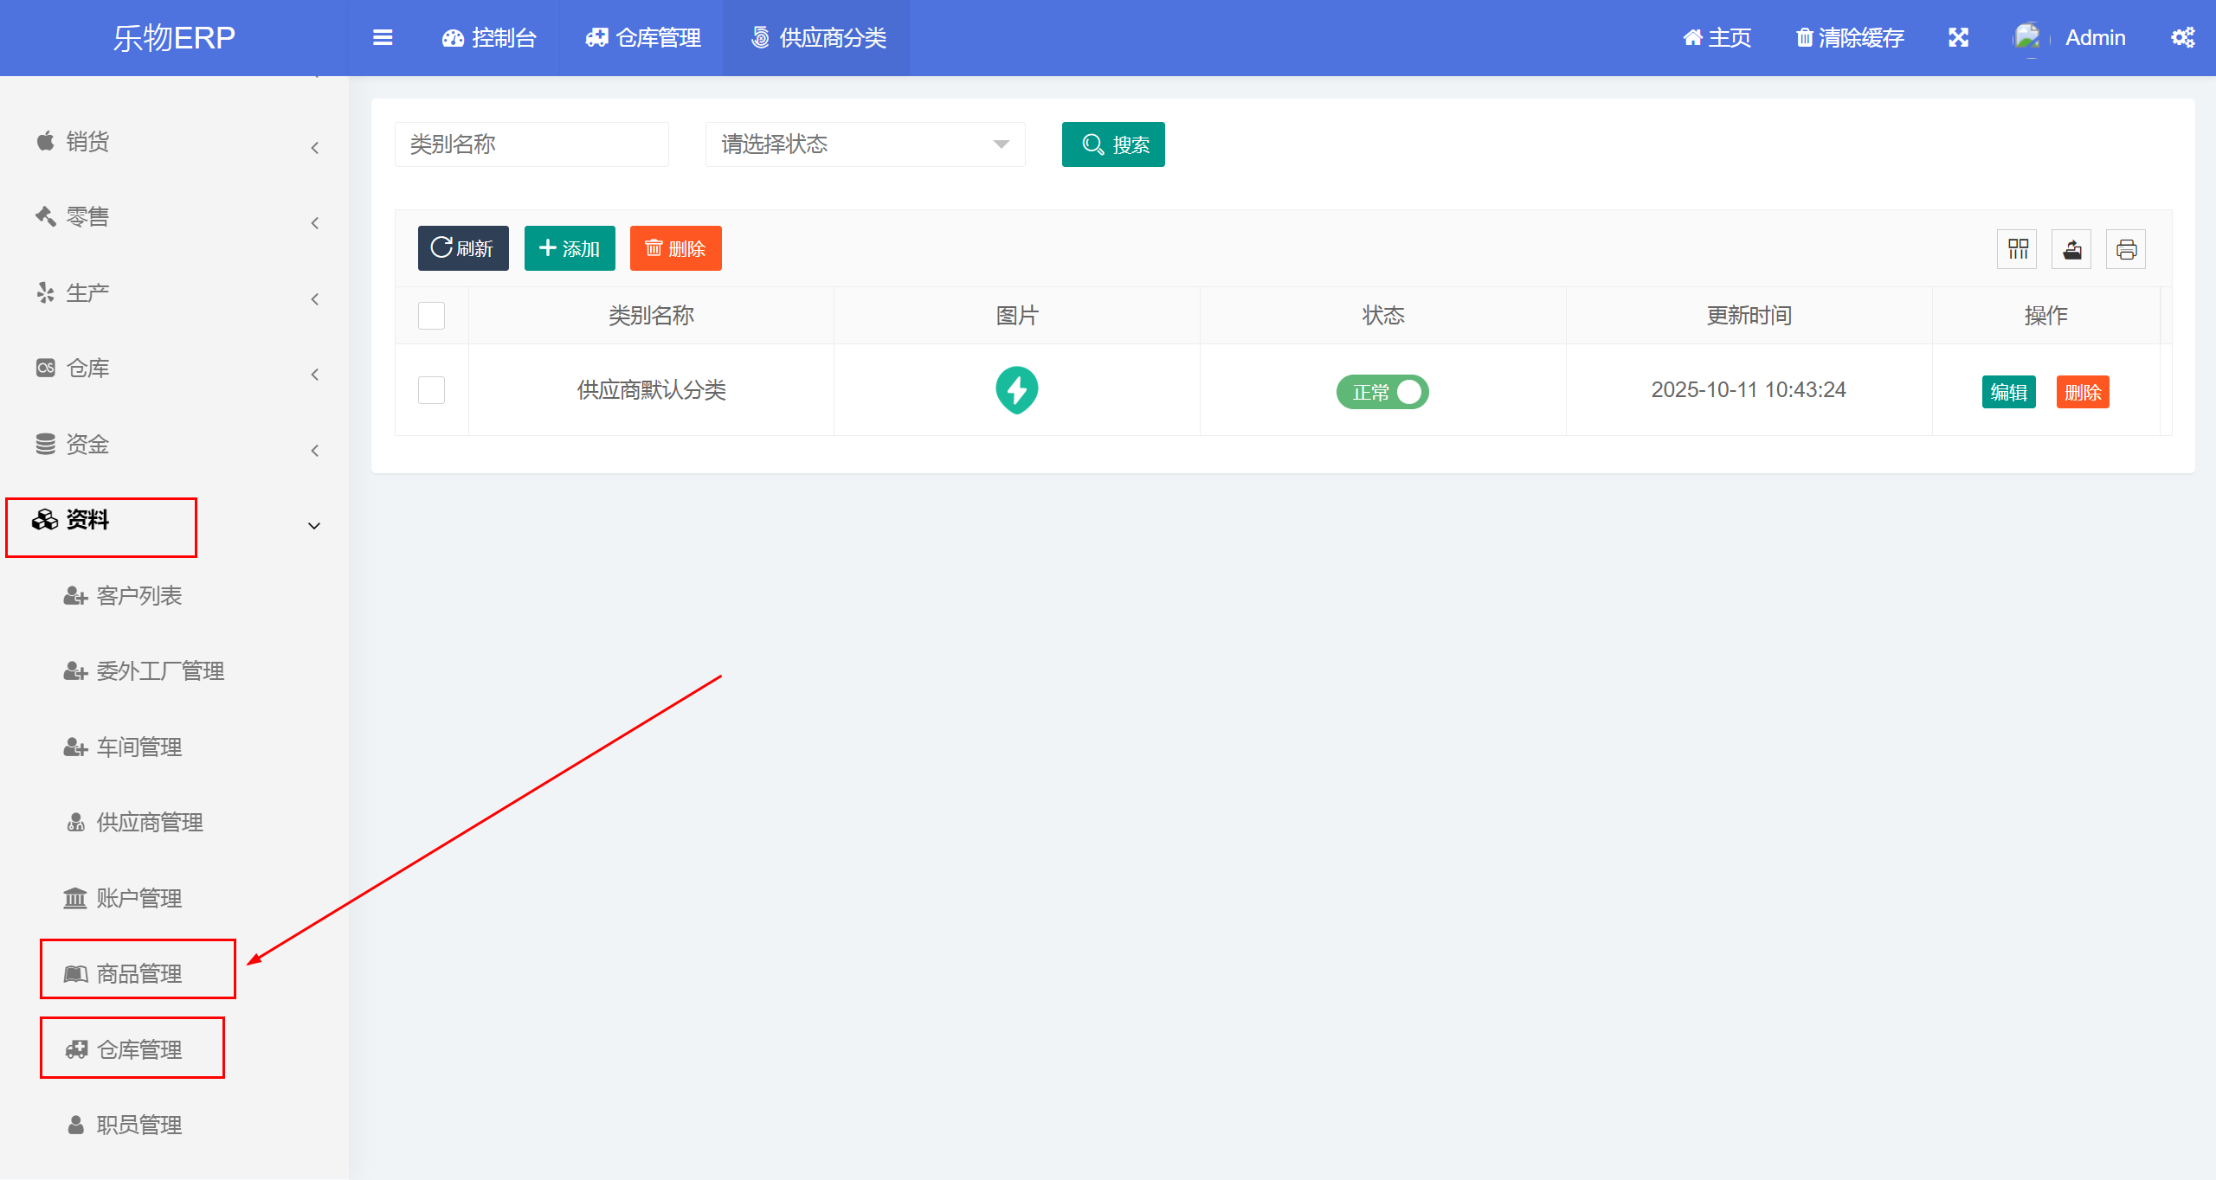
Task: Toggle the 正常 status switch
Action: point(1382,392)
